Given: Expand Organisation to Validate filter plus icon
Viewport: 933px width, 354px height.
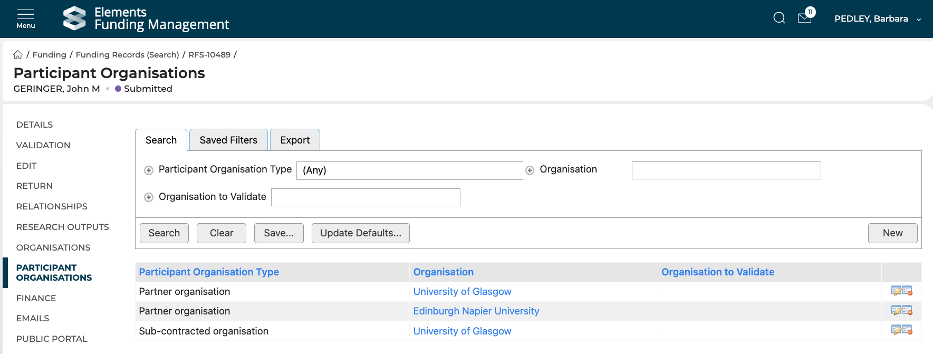Looking at the screenshot, I should [149, 197].
